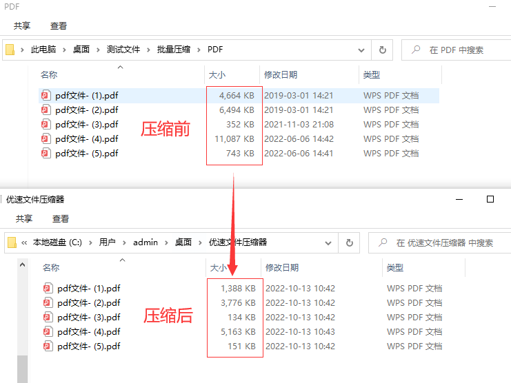Screen dimensions: 511x383
Task: Click pdf文件- (1).pdf icon in 优速文件压缩器 window
Action: coord(48,289)
